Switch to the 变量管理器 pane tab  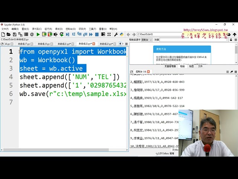170,66
